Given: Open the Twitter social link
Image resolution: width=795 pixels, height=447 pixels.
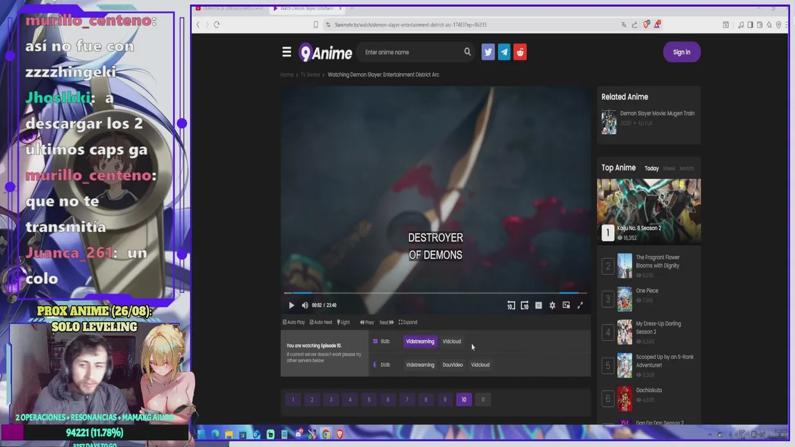Looking at the screenshot, I should [x=488, y=52].
